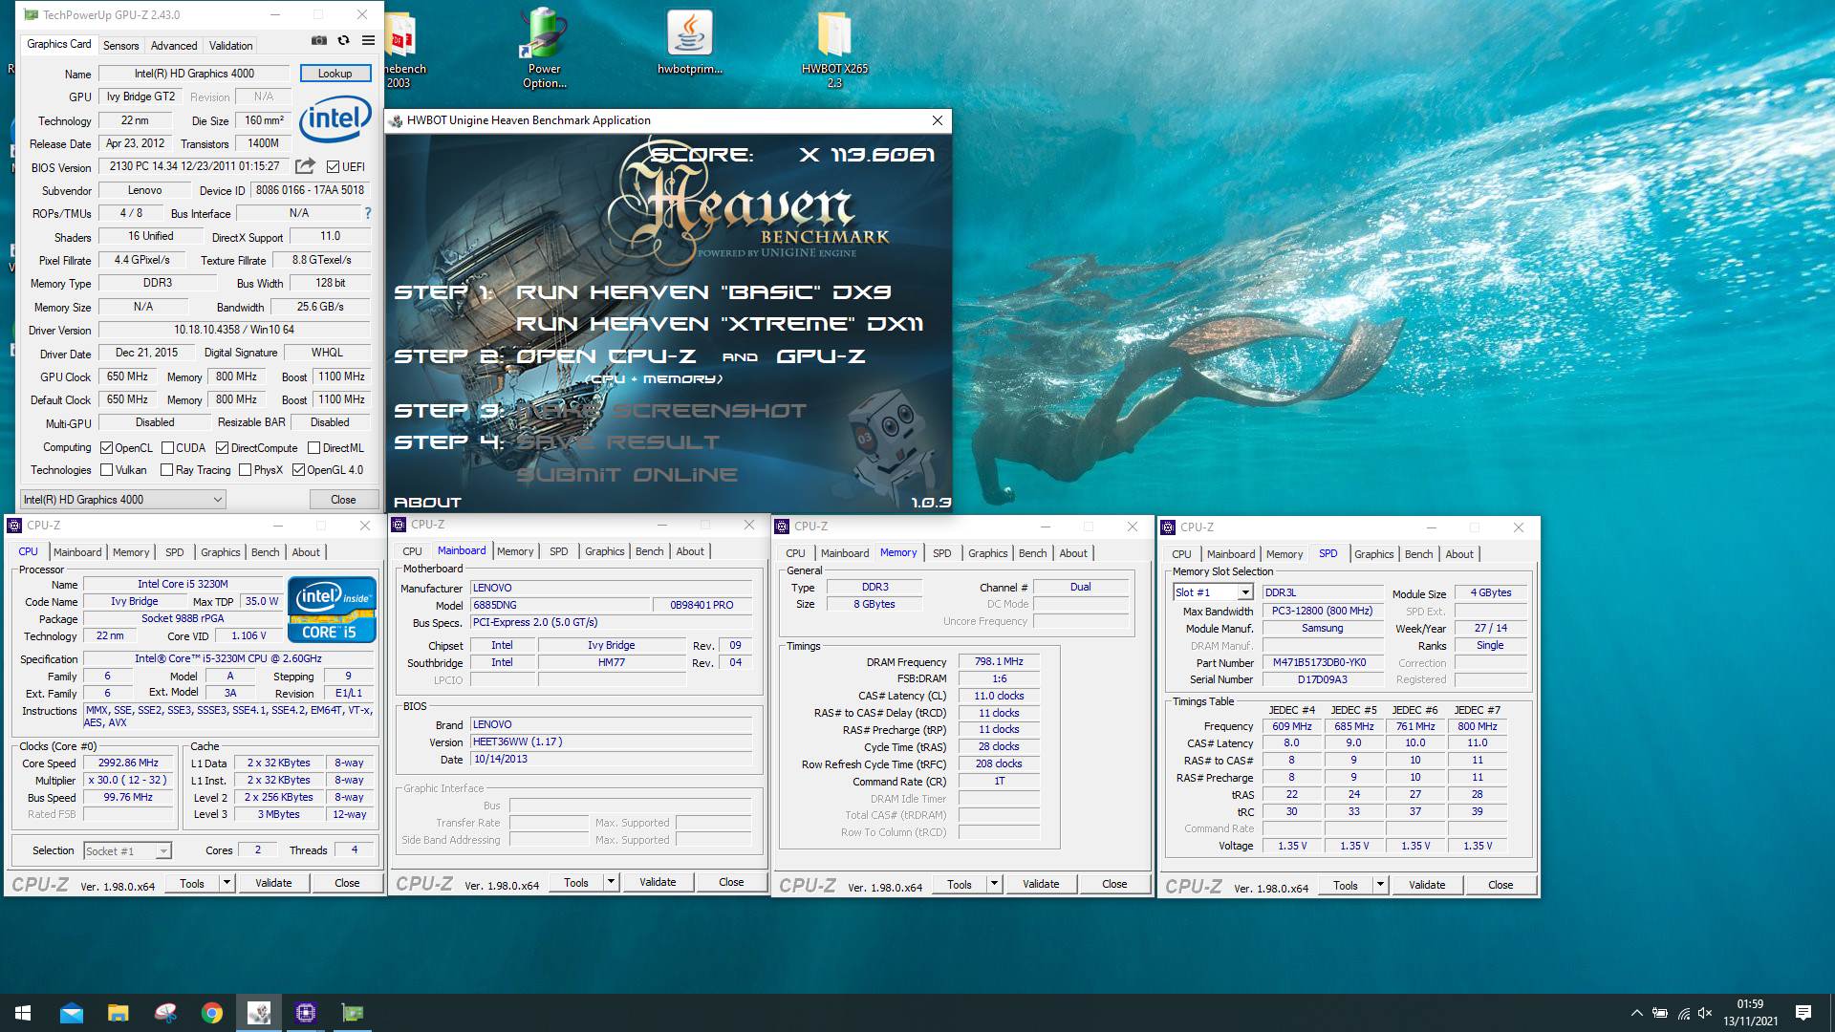
Task: Switch to GPU-Z Advanced tab
Action: [x=174, y=46]
